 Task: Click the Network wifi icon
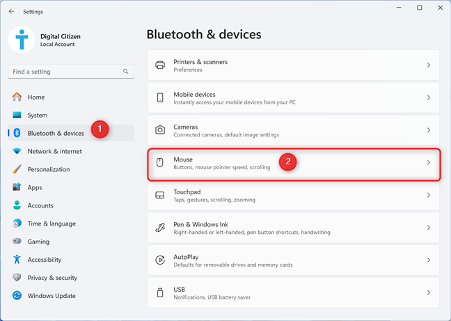pyautogui.click(x=17, y=151)
